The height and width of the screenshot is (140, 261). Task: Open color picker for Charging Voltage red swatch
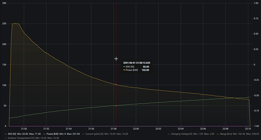coord(169,134)
